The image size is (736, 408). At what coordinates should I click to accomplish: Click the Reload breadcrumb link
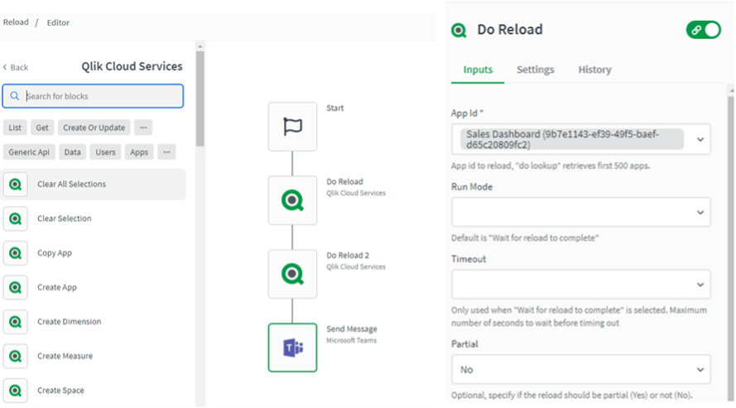(16, 22)
